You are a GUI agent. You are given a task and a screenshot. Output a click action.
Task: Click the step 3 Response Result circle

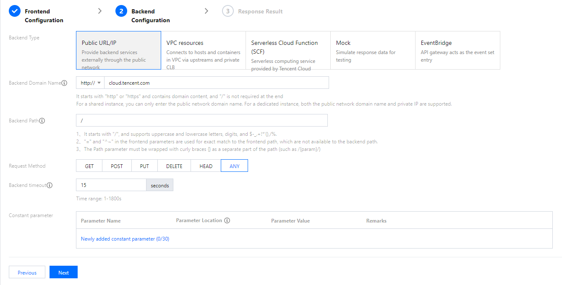[x=228, y=11]
